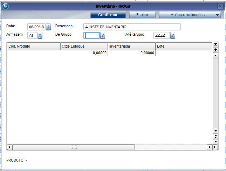The width and height of the screenshot is (226, 171).
Task: Click the Data input field
Action: coord(36,27)
